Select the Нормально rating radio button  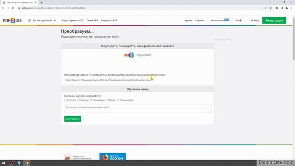coord(91,100)
